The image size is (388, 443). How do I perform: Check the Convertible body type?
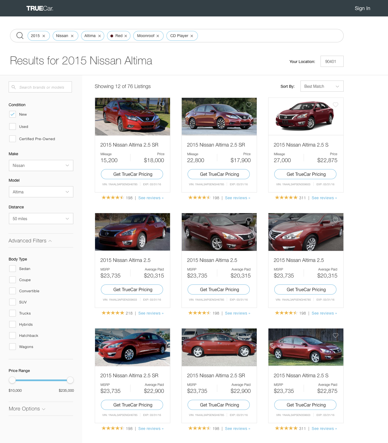click(13, 291)
